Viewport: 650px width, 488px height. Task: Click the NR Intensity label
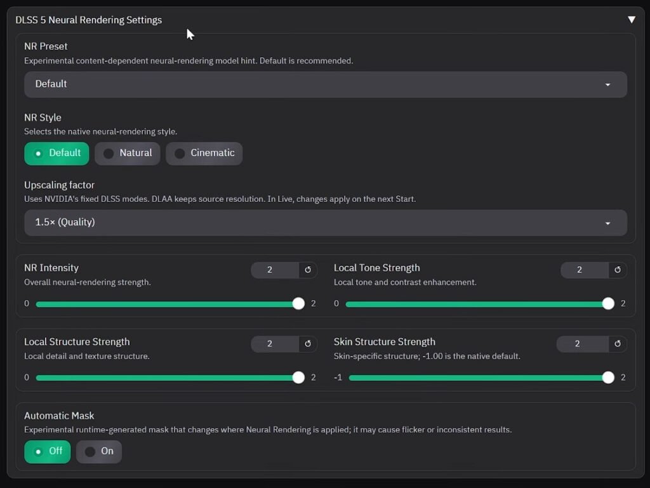51,268
